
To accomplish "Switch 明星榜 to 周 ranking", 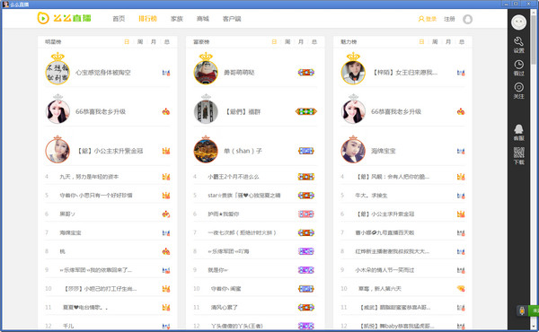I will coord(140,41).
